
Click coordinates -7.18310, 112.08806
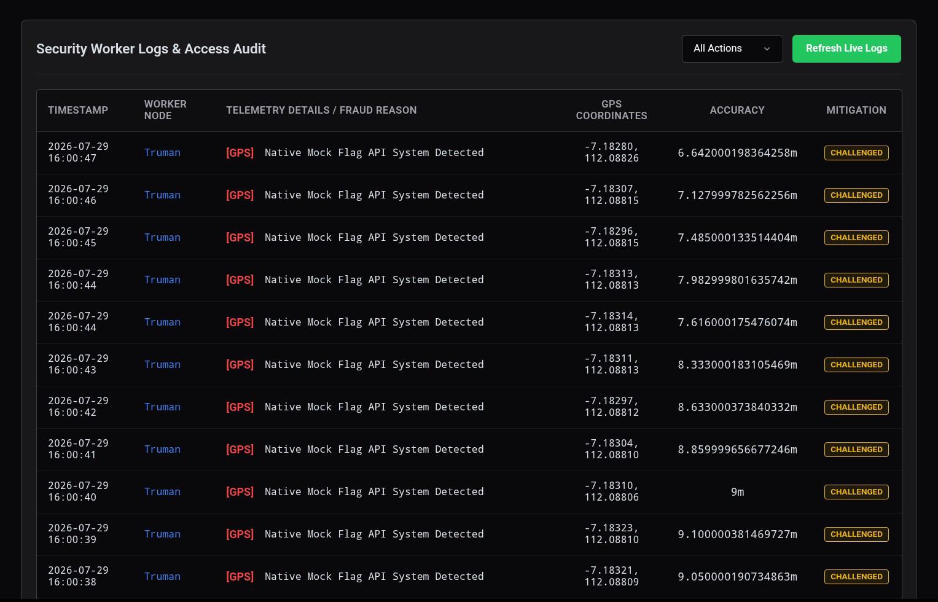point(611,491)
